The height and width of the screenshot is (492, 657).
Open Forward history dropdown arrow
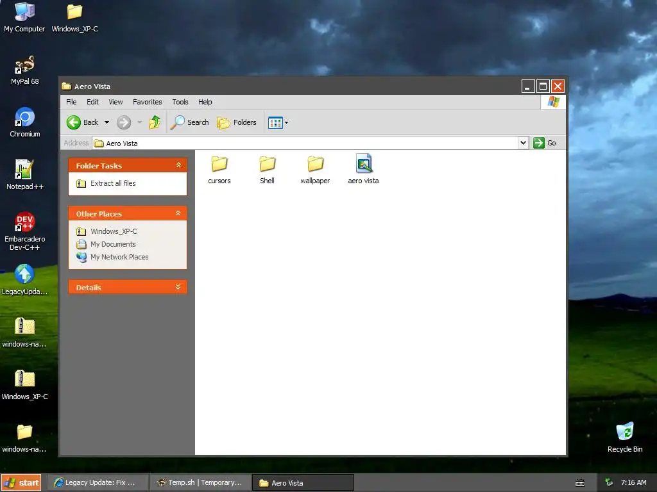[x=139, y=122]
